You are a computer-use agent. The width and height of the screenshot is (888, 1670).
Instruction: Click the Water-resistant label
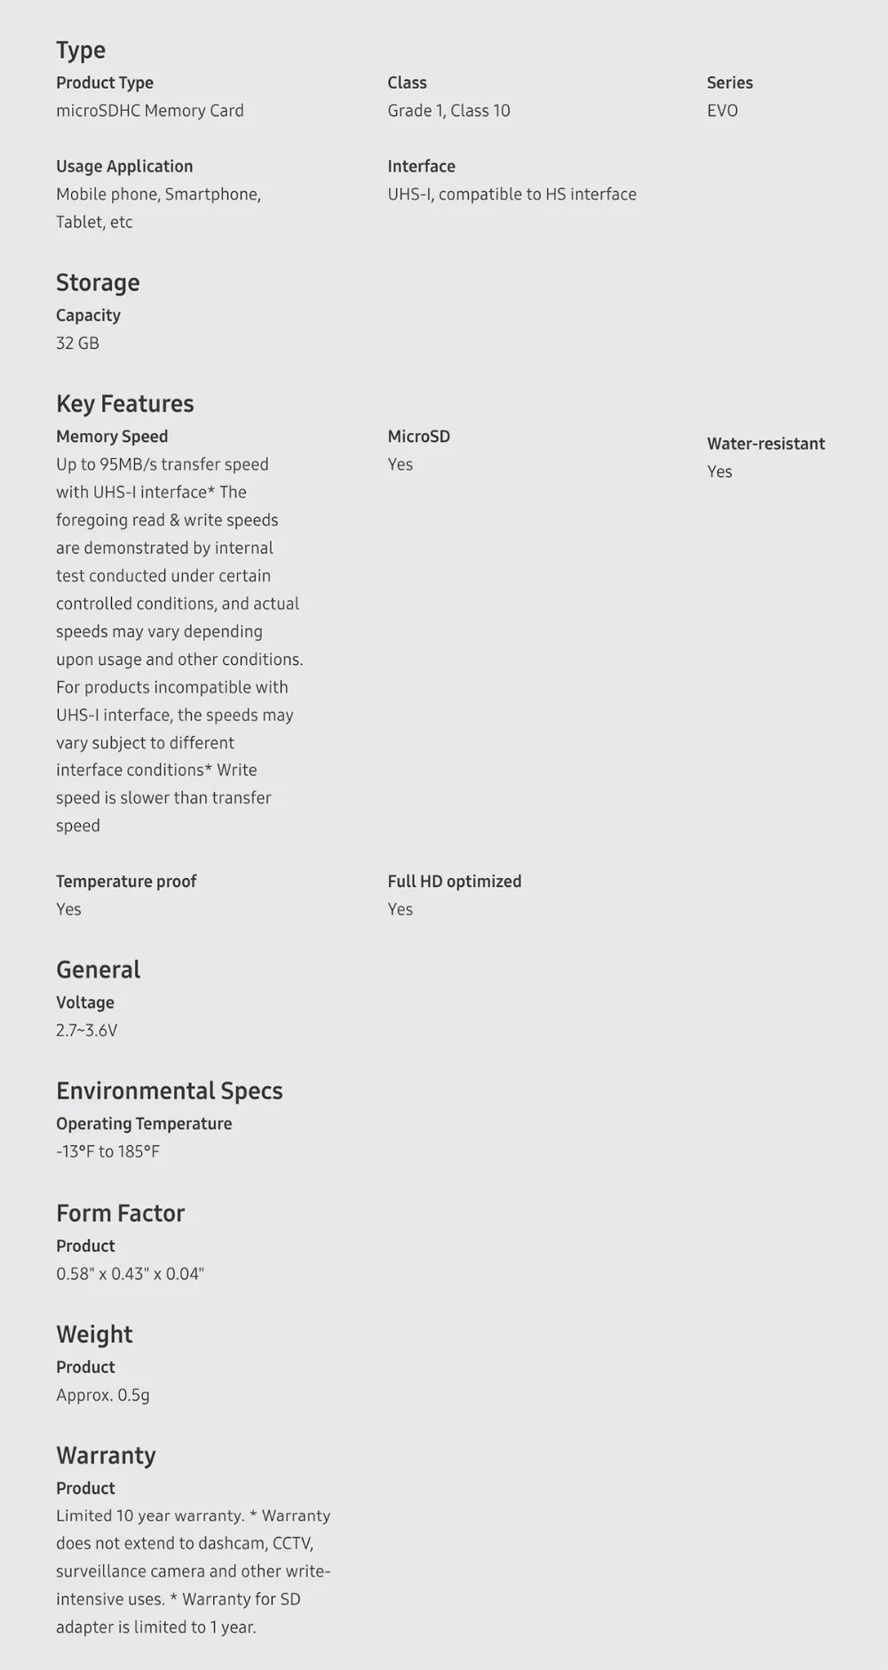(x=765, y=443)
